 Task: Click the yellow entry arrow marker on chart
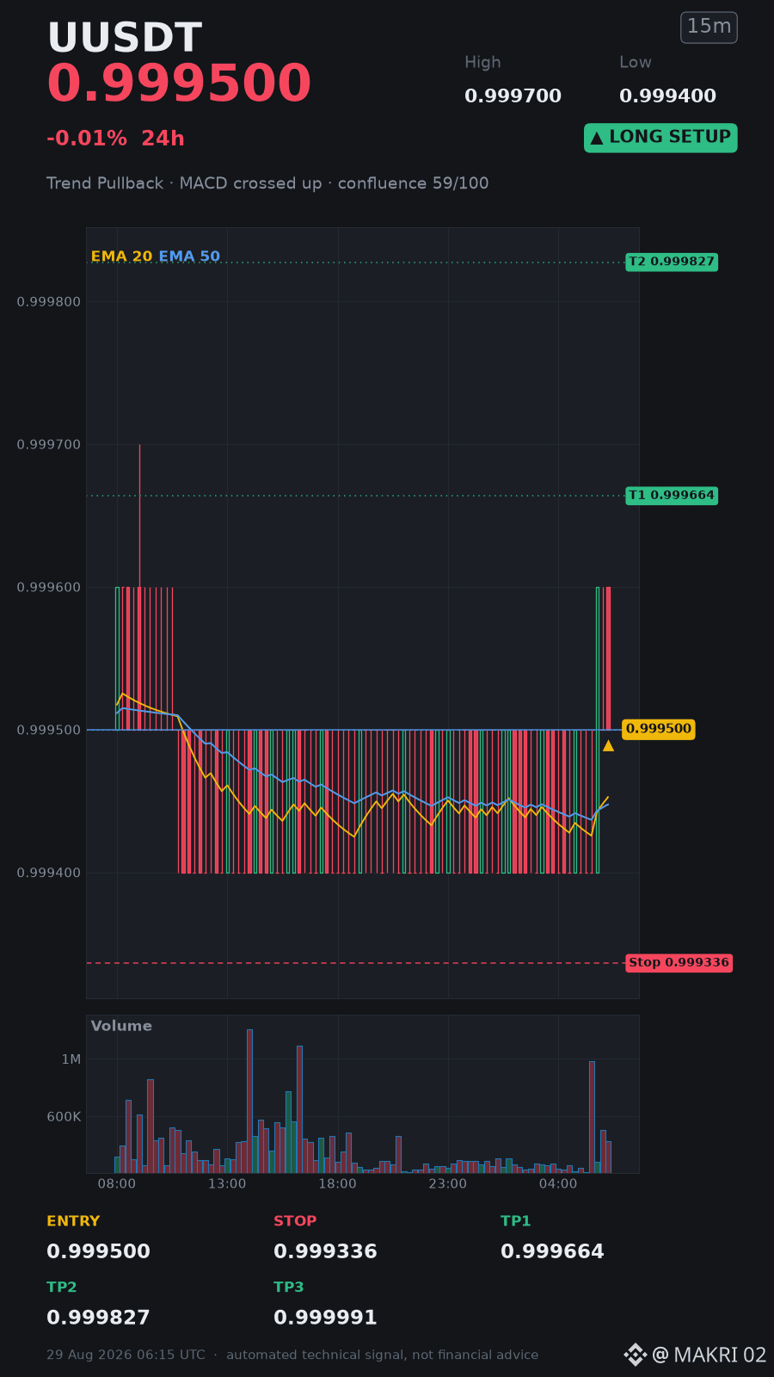tap(608, 746)
